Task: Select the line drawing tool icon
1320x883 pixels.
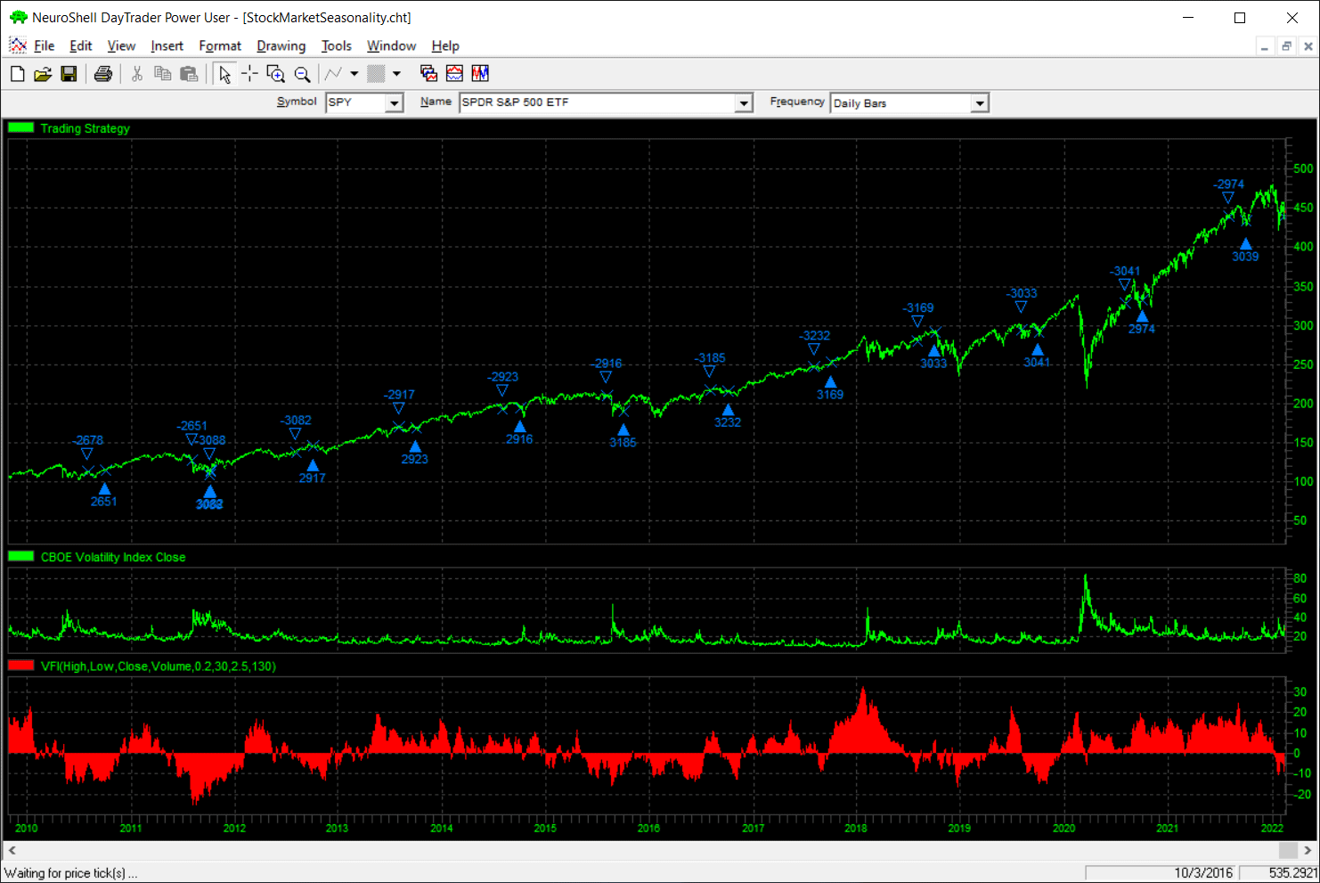Action: coord(334,74)
